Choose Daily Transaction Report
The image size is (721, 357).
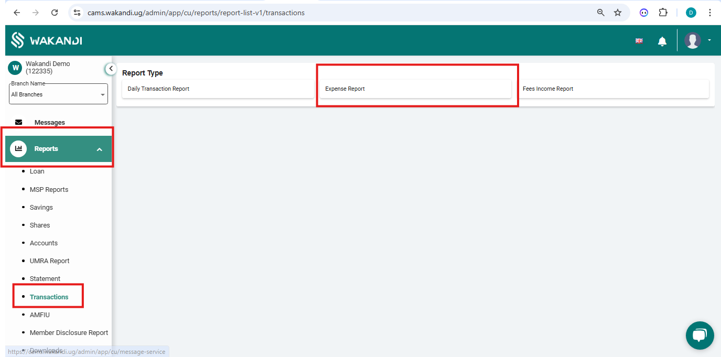[x=218, y=89]
